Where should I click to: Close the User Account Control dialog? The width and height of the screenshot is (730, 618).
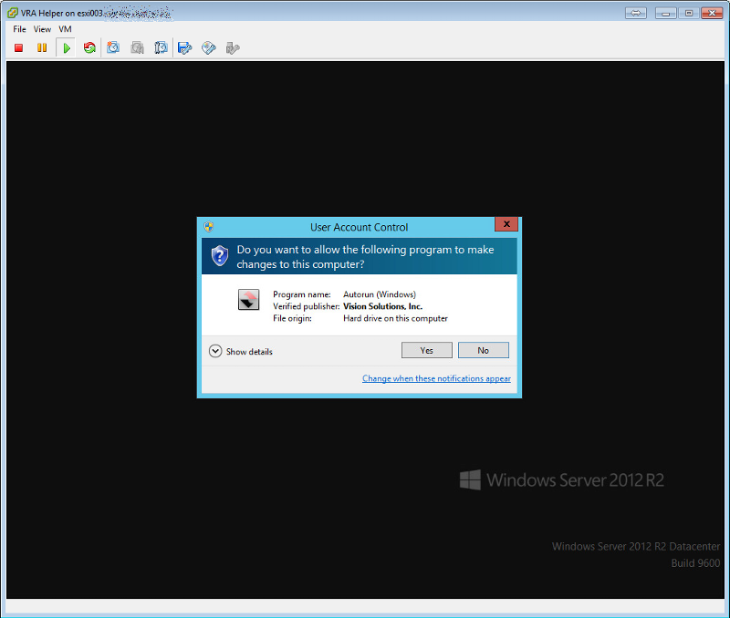click(506, 224)
